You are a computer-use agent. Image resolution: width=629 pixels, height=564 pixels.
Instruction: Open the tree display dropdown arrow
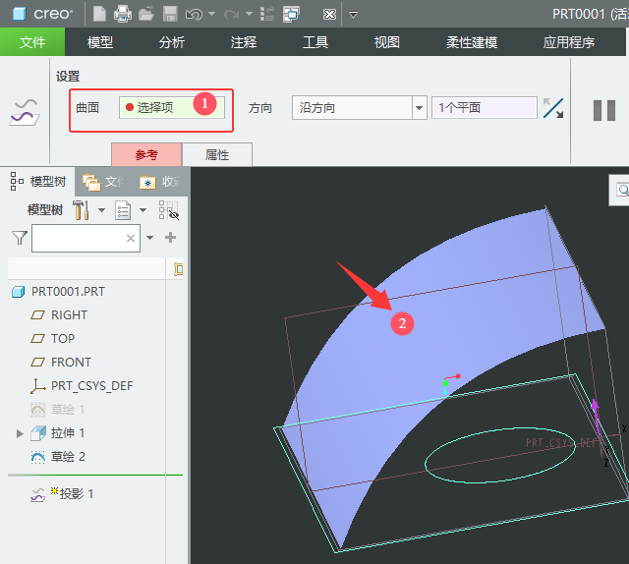(143, 210)
